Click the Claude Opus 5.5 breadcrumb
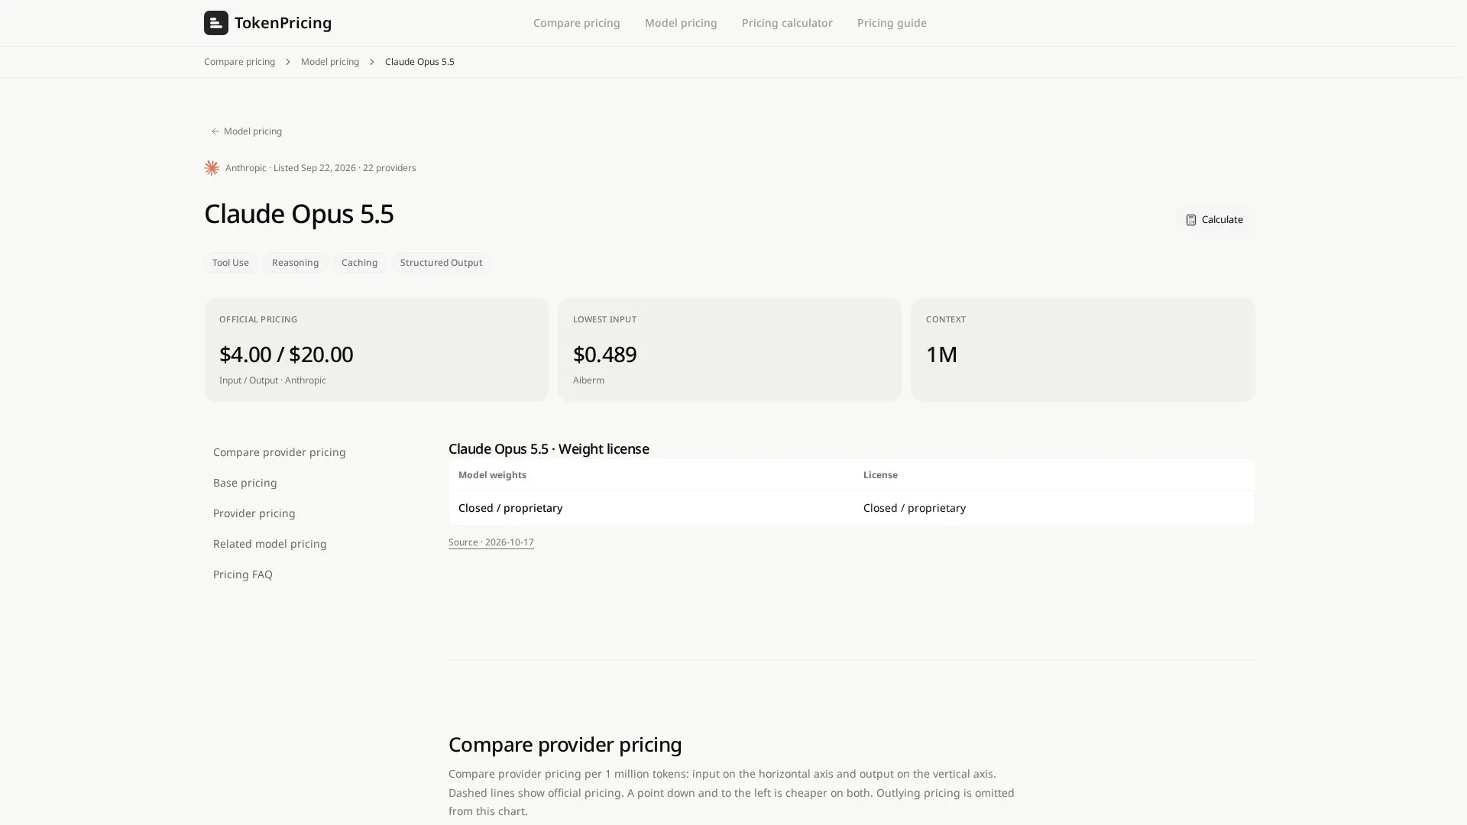Viewport: 1467px width, 825px height. tap(419, 62)
